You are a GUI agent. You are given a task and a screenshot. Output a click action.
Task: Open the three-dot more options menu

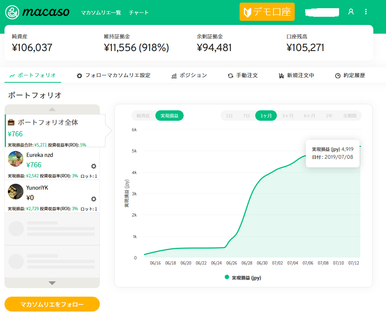[x=366, y=12]
